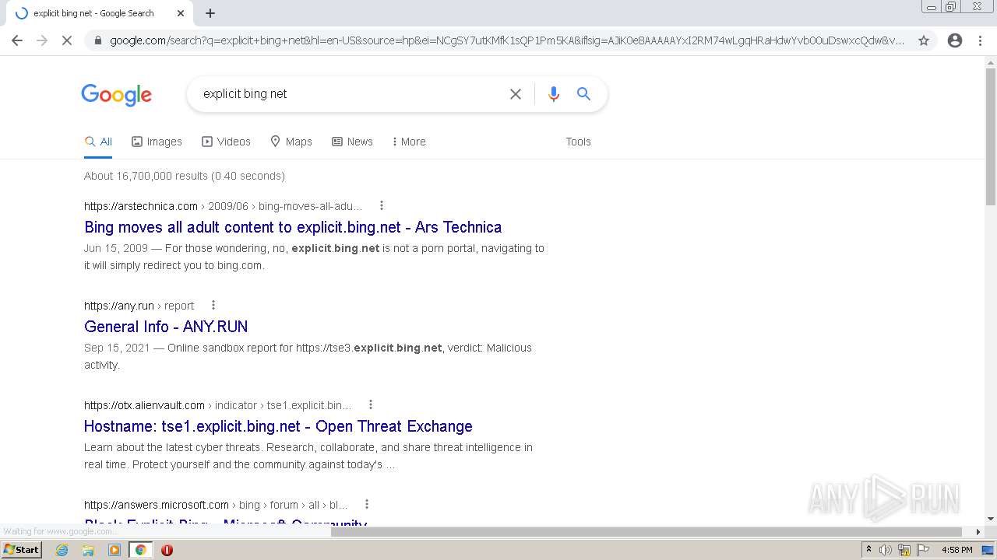Open volume speaker tray icon
Screen dimensions: 997x560
(x=886, y=550)
